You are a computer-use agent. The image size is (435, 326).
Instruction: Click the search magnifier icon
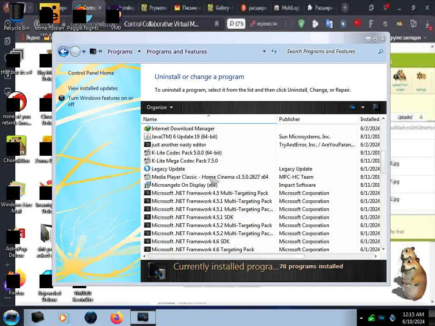[x=381, y=51]
